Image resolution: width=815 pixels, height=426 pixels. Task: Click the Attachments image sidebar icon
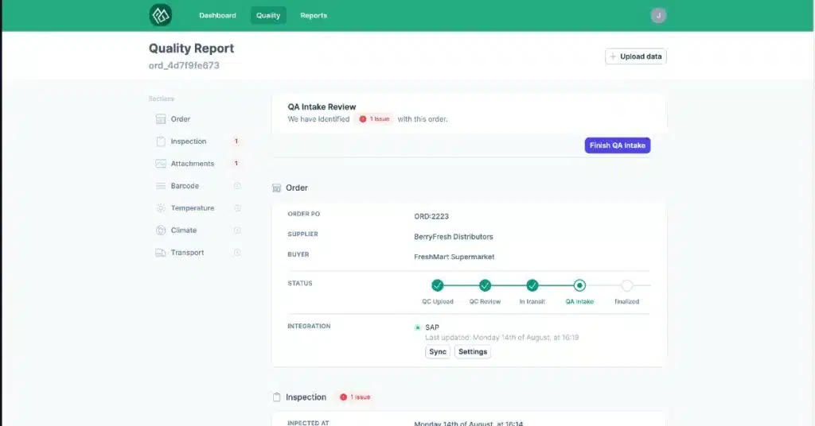(x=161, y=164)
